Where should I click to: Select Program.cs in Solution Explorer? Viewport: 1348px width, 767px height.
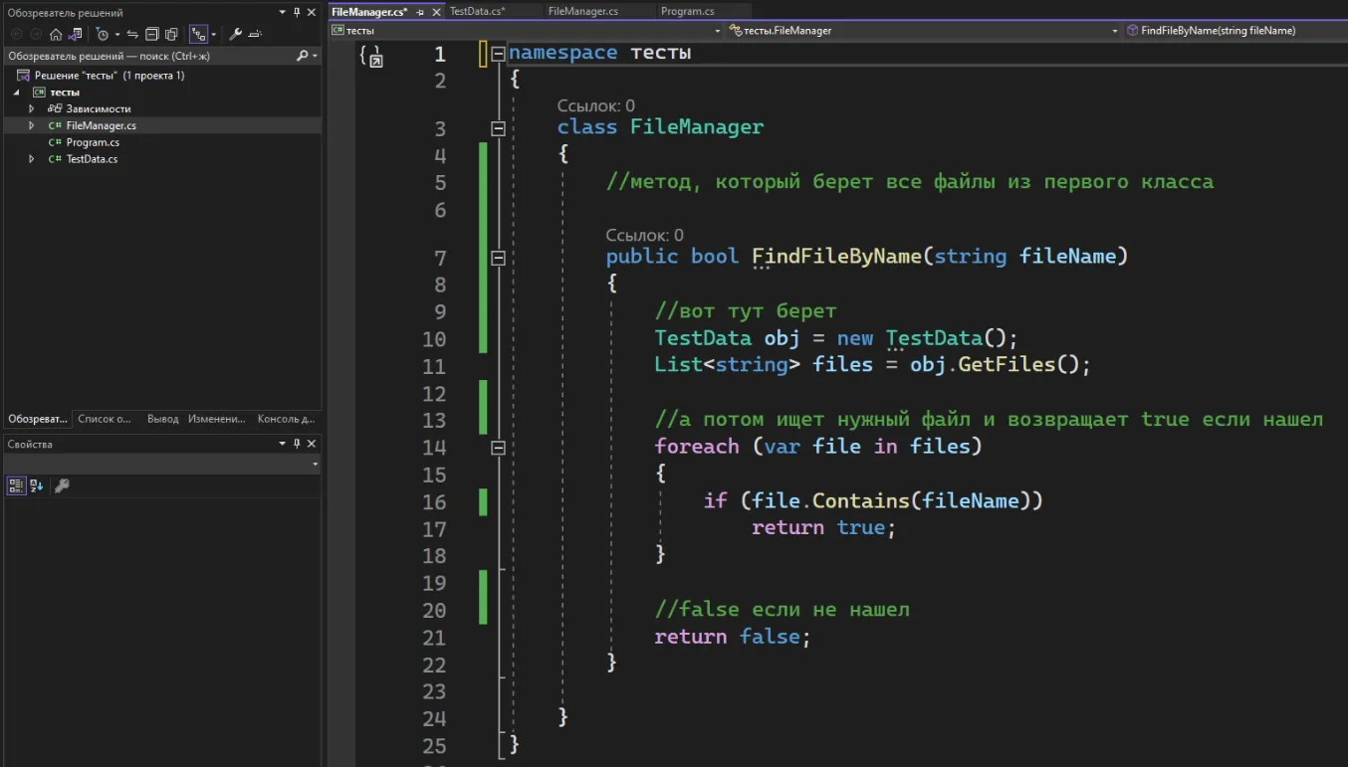(x=93, y=142)
